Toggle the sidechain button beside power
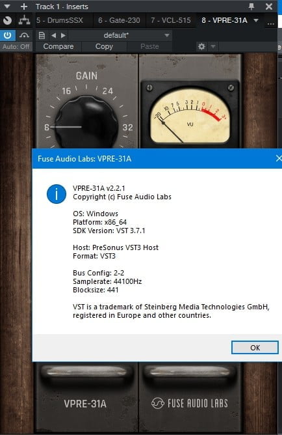 click(x=24, y=35)
